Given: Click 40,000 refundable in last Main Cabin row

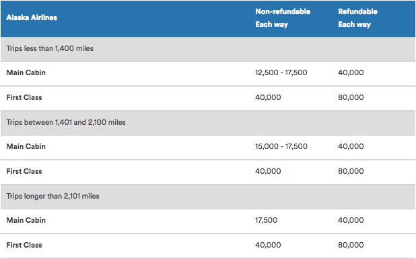Looking at the screenshot, I should (351, 220).
